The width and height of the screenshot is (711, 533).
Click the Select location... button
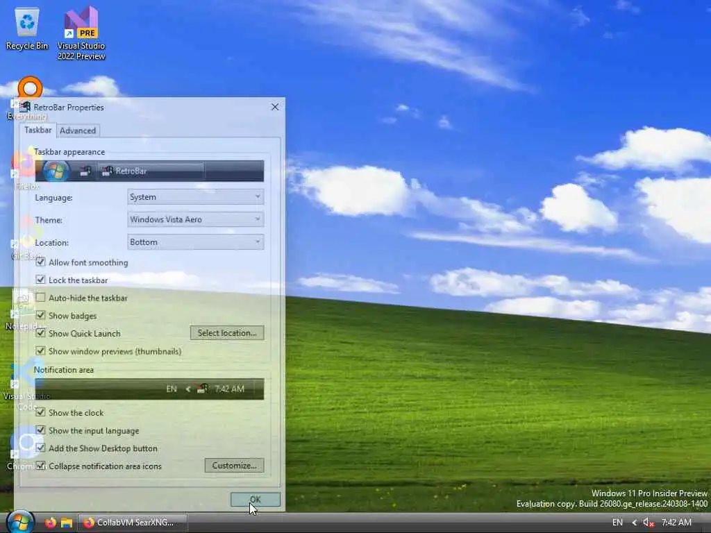pyautogui.click(x=227, y=332)
